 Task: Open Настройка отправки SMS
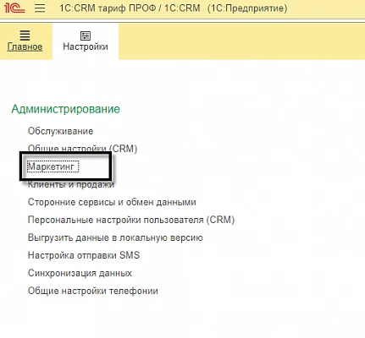click(84, 255)
